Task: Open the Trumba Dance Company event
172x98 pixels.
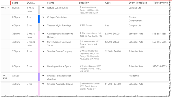Action: coord(59,51)
